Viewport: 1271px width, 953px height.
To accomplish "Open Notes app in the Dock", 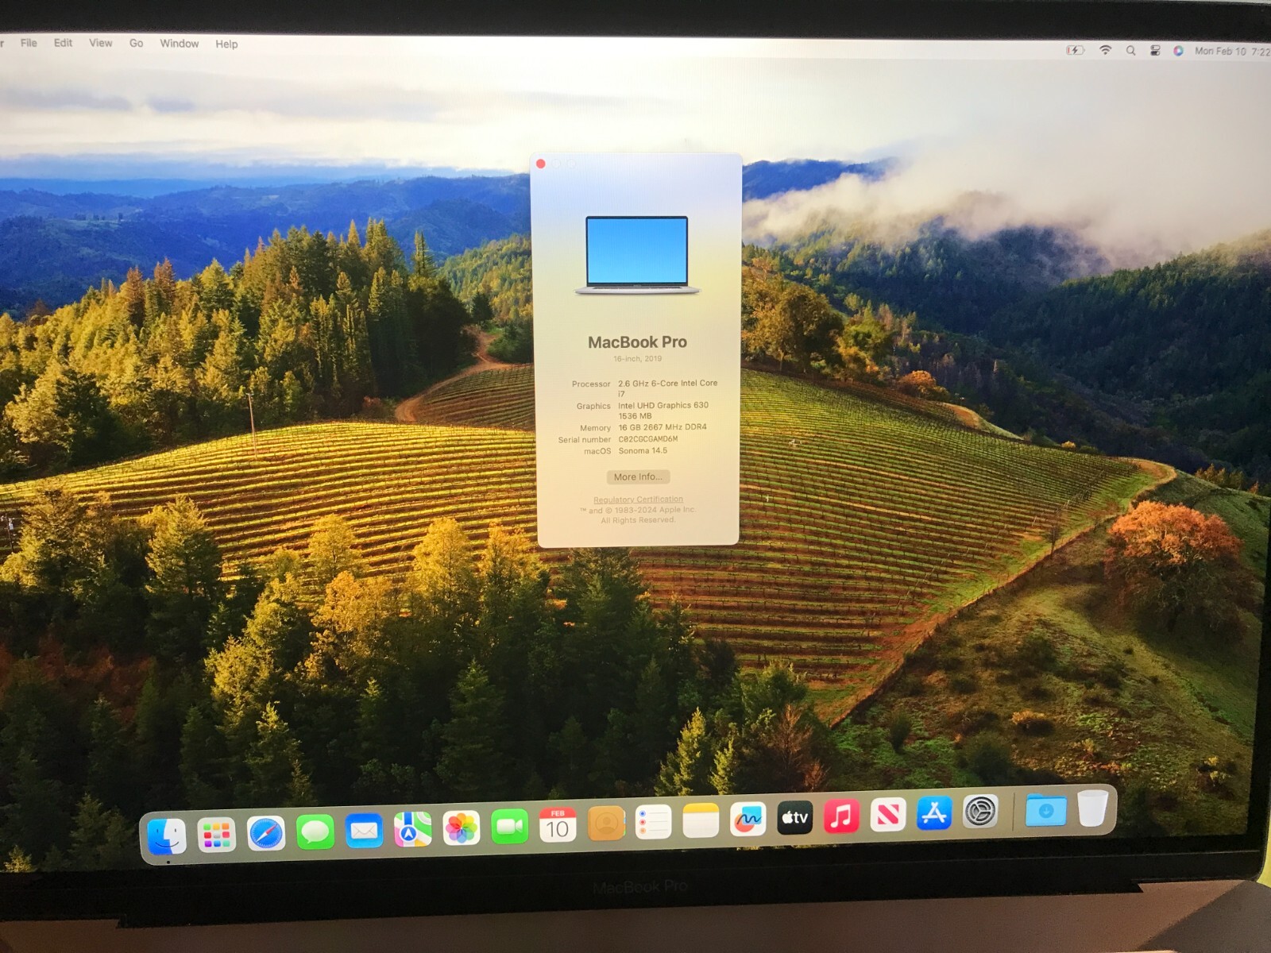I will click(701, 820).
